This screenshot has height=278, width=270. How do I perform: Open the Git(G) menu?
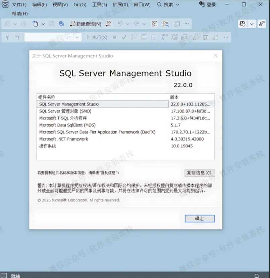pyautogui.click(x=80, y=5)
